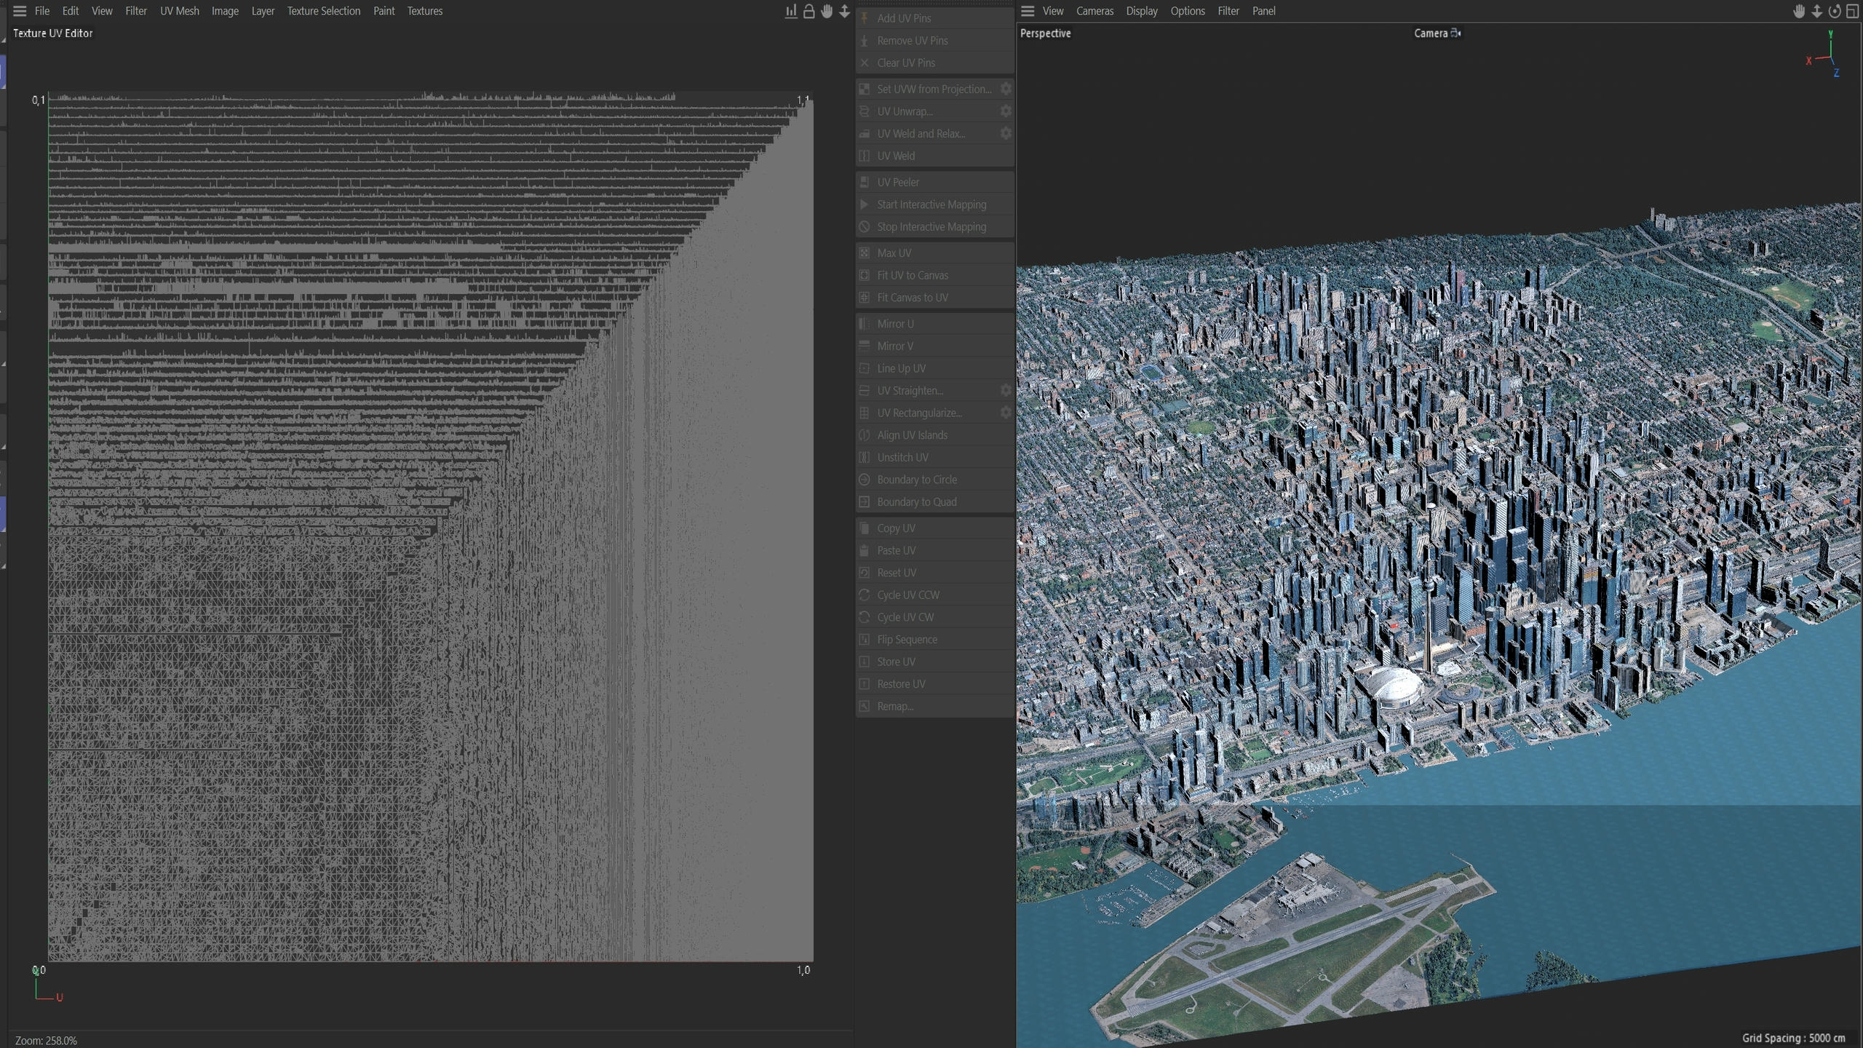
Task: Open UV Unwrap settings gear
Action: click(1006, 111)
